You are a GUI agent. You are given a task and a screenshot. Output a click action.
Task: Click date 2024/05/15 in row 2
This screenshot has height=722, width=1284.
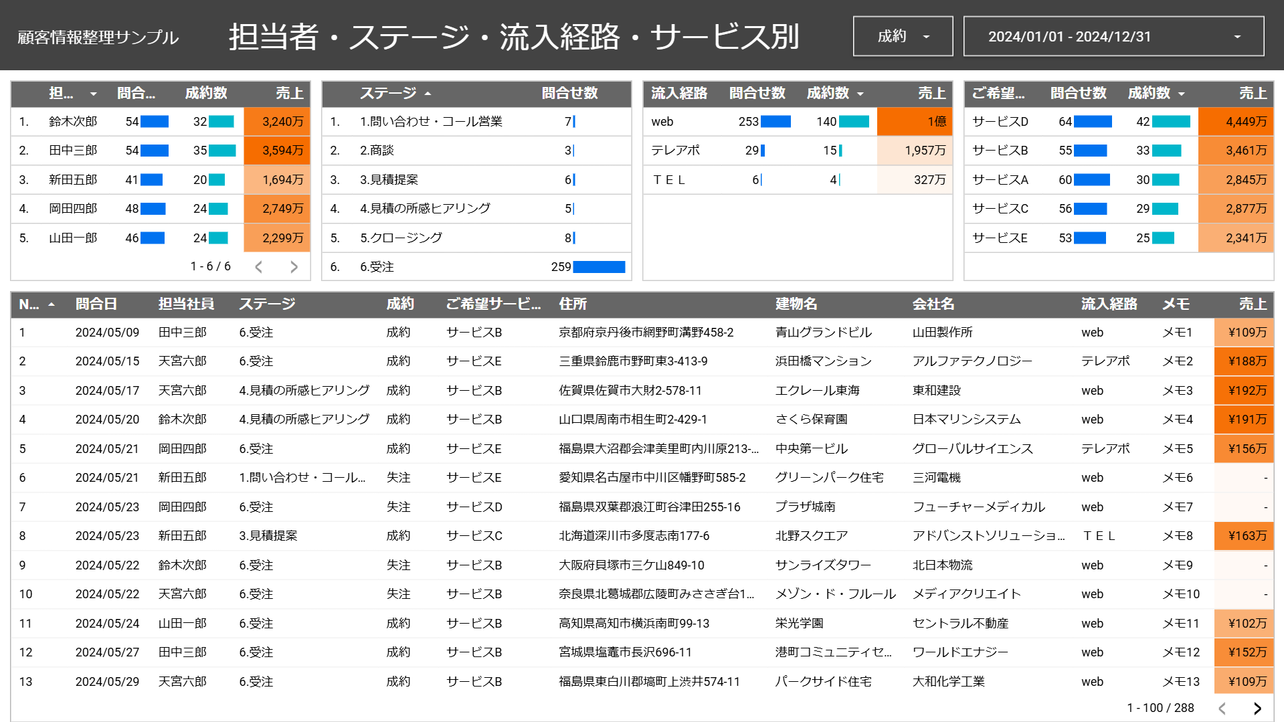(x=107, y=361)
